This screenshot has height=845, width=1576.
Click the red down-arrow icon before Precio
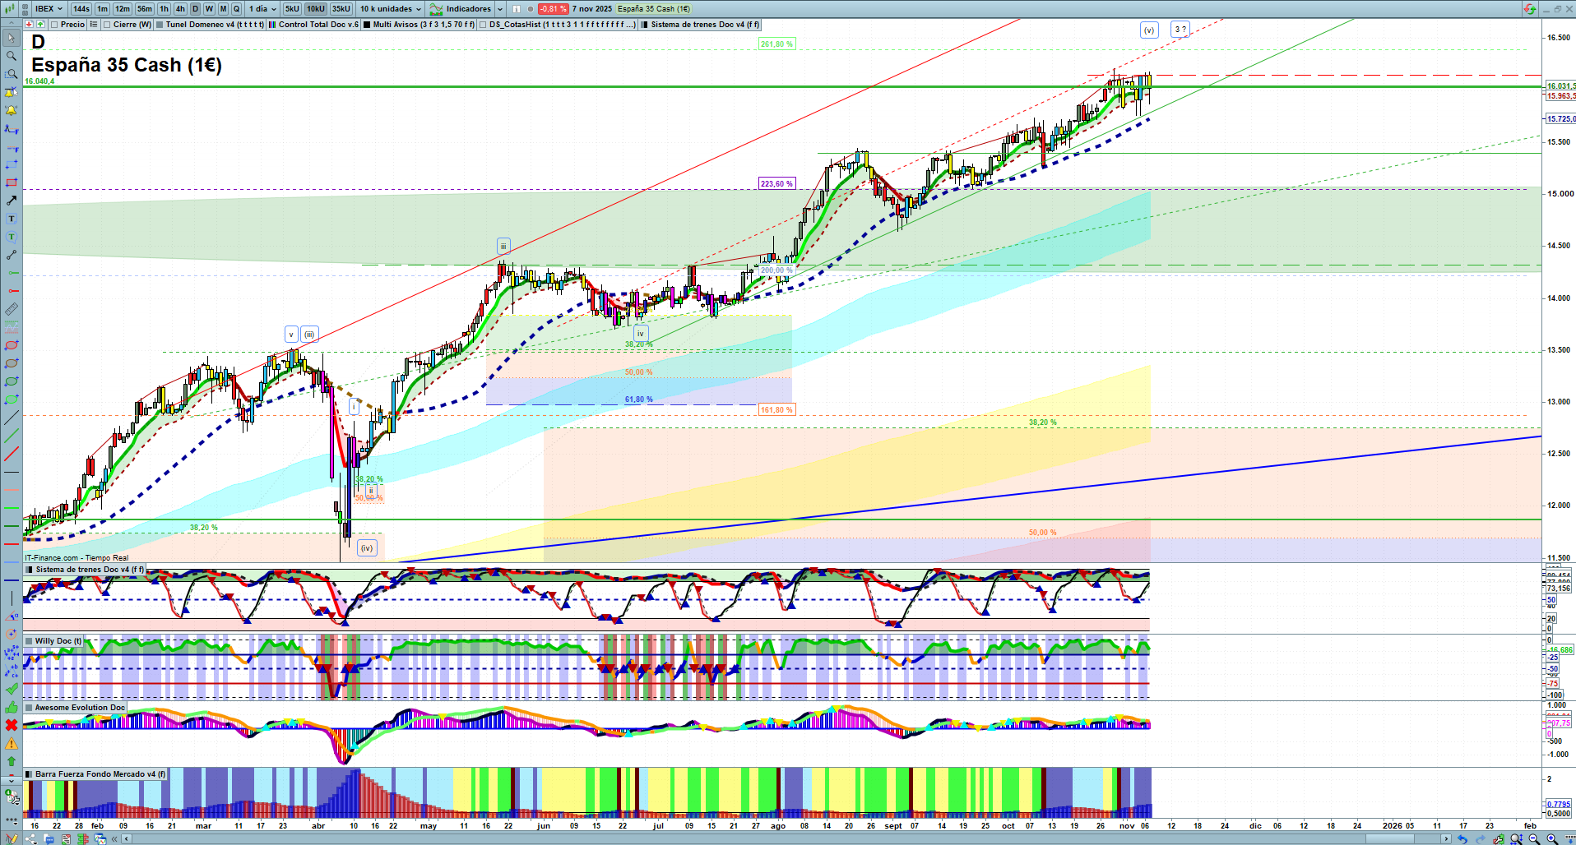click(x=30, y=25)
